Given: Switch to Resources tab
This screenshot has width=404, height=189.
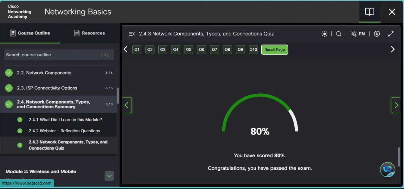Looking at the screenshot, I should click(90, 33).
